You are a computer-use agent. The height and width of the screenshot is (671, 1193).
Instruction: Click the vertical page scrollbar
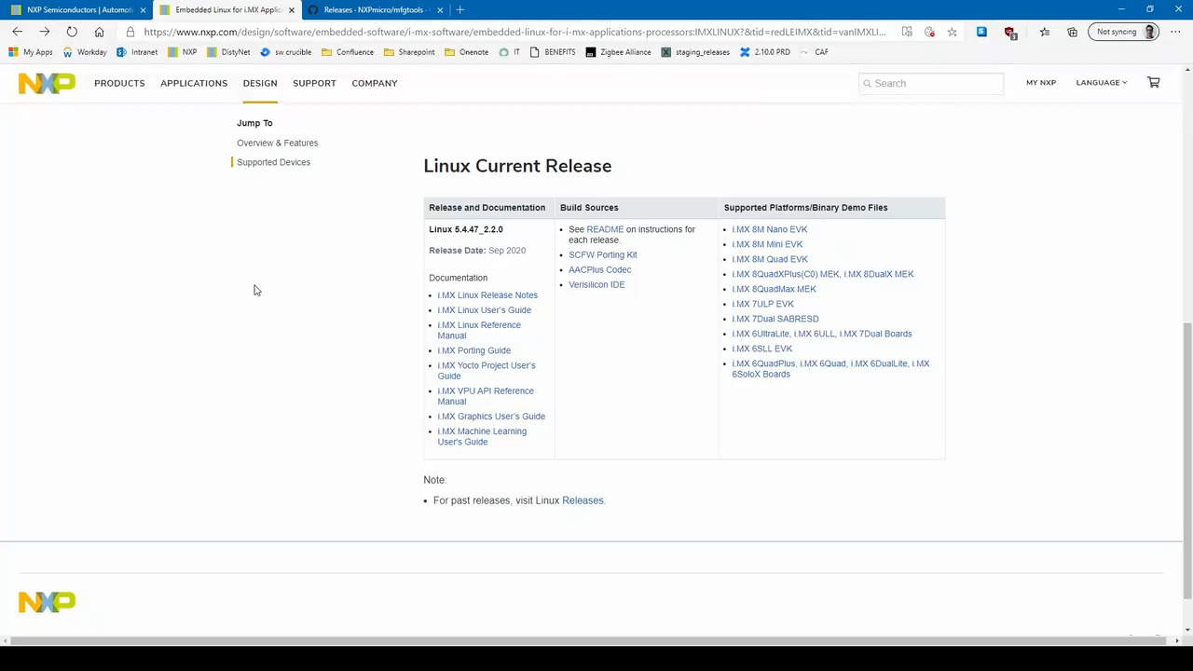1187,459
